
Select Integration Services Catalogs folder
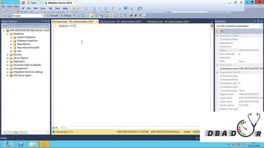(28, 72)
